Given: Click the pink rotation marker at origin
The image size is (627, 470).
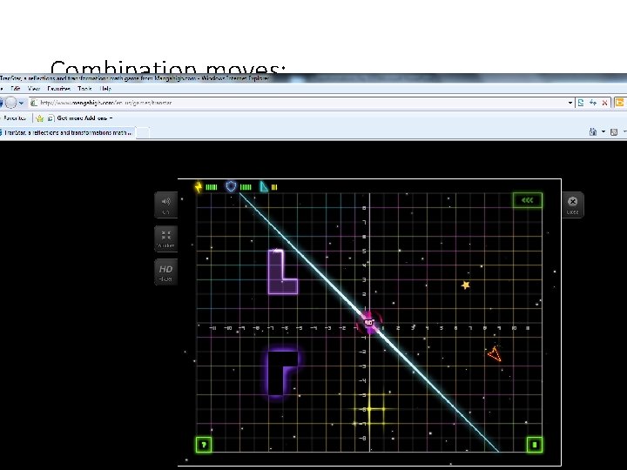Looking at the screenshot, I should click(369, 323).
